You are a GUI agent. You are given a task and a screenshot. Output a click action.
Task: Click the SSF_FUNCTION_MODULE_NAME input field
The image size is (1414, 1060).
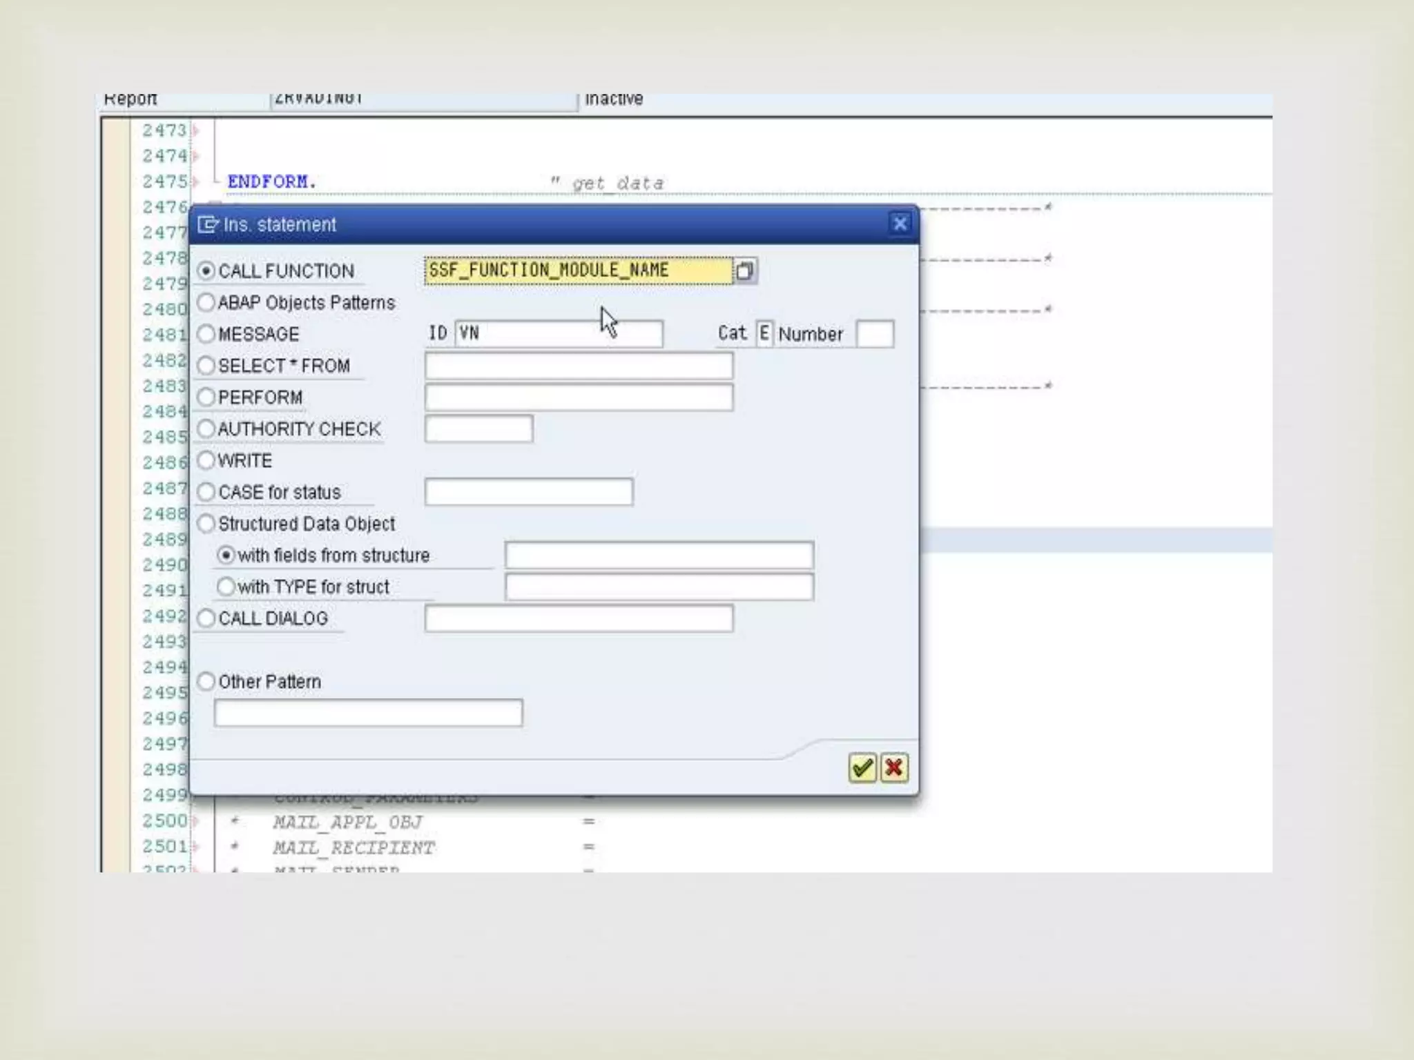[578, 271]
